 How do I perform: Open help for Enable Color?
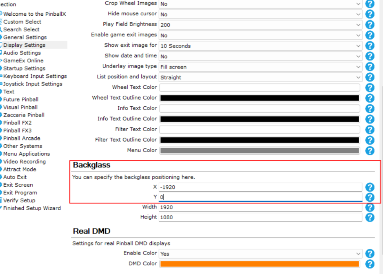coord(370,254)
